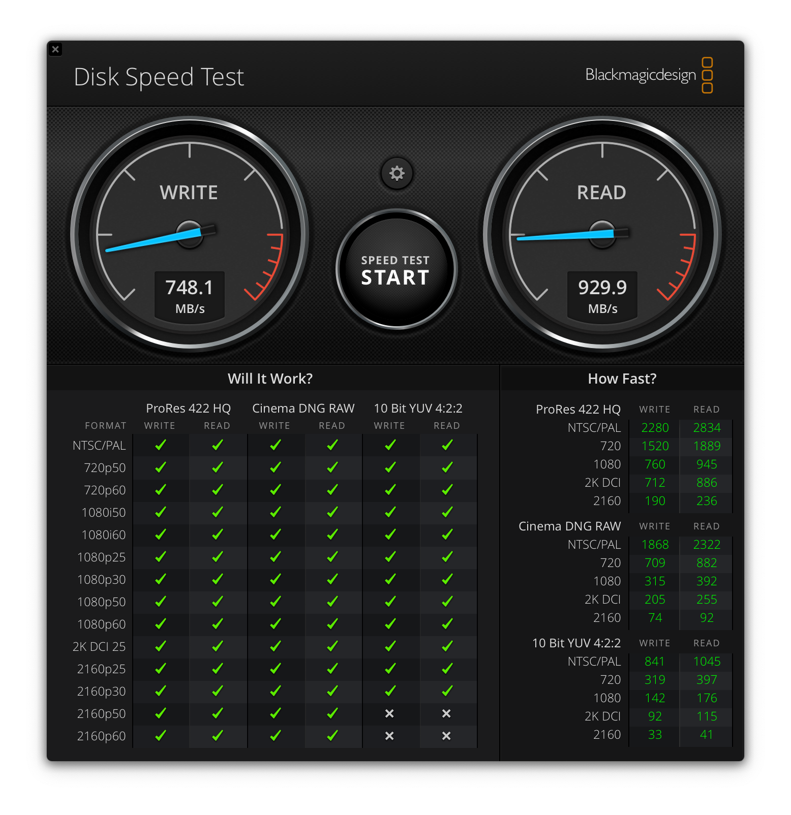Click 10 Bit YUV 2K DCI read value 115
The width and height of the screenshot is (791, 815).
pos(707,716)
